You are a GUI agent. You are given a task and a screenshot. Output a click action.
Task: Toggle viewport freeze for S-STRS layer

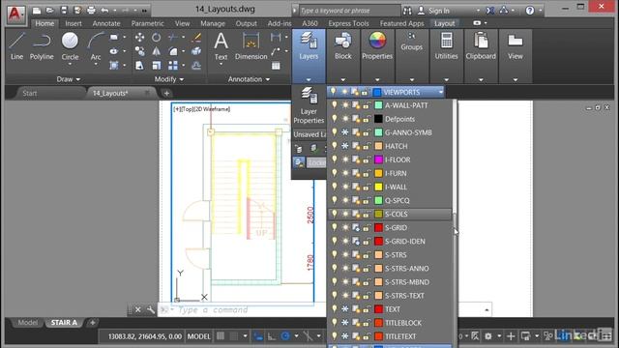(356, 255)
